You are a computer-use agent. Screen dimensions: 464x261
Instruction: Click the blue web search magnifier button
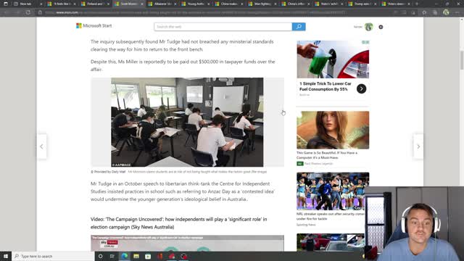click(299, 27)
